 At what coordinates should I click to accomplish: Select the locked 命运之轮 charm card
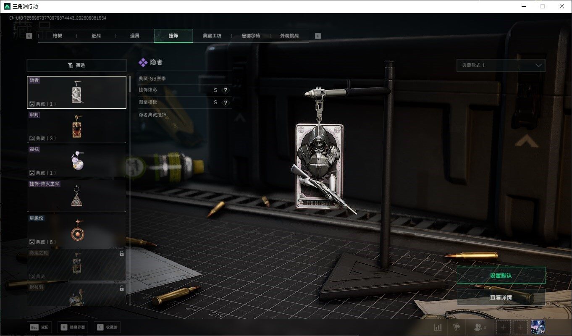[76, 265]
